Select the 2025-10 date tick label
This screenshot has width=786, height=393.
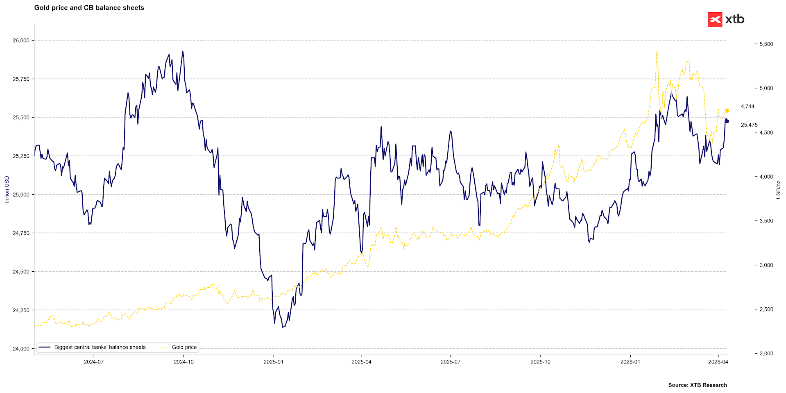540,362
